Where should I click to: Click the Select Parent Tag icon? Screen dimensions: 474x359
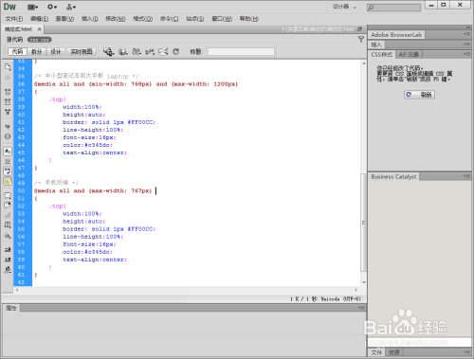(8, 126)
